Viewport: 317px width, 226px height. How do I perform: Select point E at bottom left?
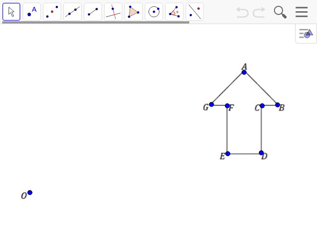tap(228, 154)
